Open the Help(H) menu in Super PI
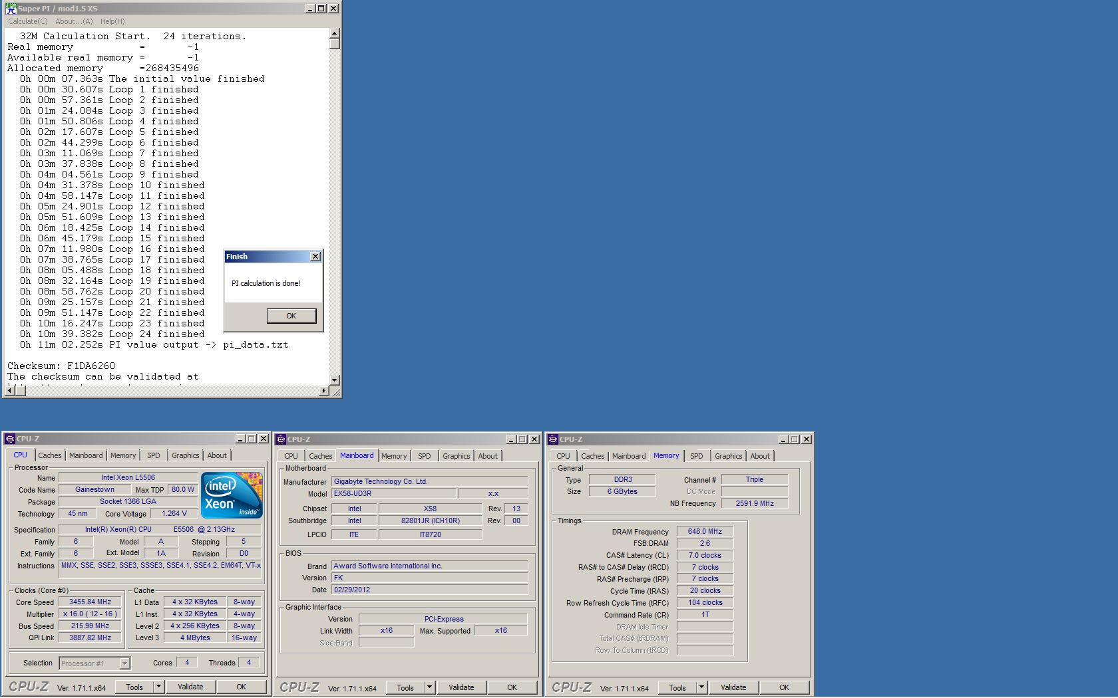This screenshot has height=698, width=1118. coord(112,21)
